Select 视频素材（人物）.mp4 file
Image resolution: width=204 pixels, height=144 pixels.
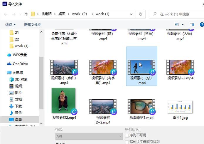coord(180,36)
